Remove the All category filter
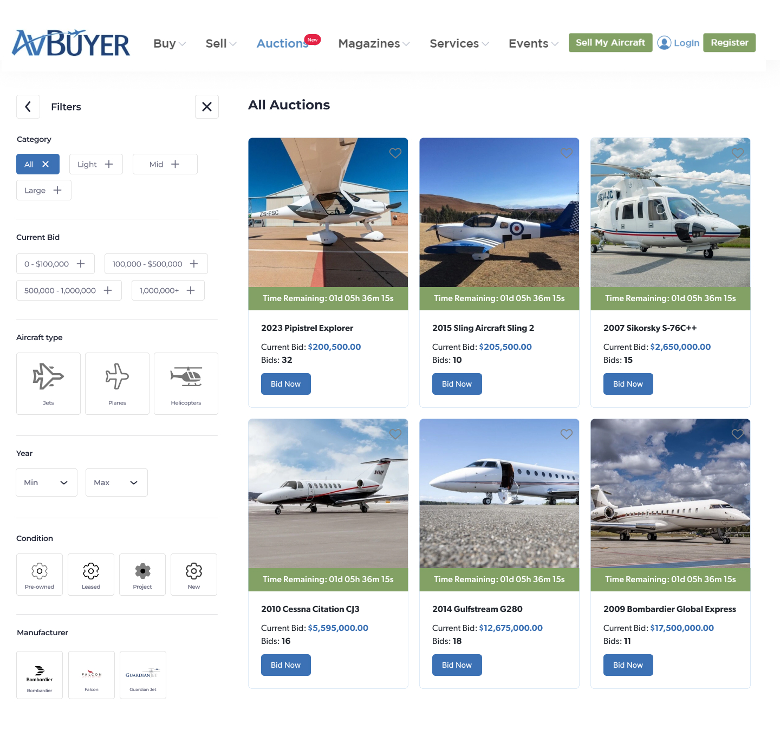 (x=38, y=164)
